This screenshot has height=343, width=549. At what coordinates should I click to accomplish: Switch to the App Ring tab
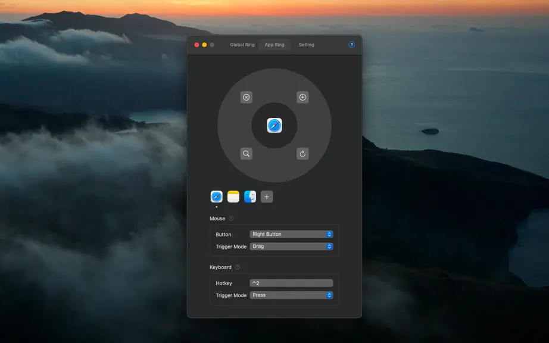274,45
